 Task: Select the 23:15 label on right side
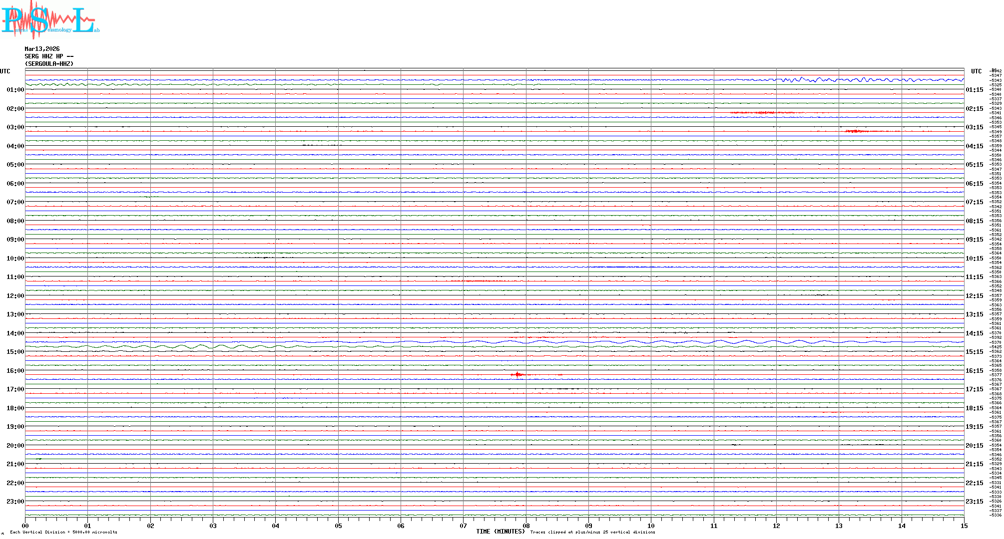[974, 502]
